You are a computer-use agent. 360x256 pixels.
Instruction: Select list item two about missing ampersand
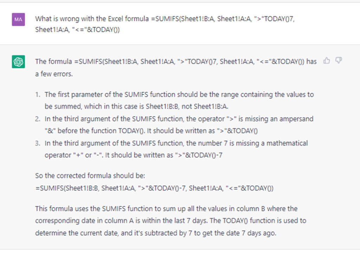pos(179,125)
